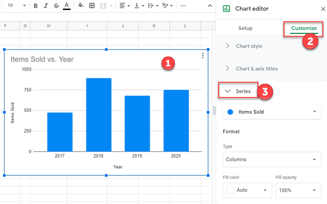Image resolution: width=327 pixels, height=204 pixels.
Task: Apply strikethrough formatting
Action: click(x=56, y=6)
